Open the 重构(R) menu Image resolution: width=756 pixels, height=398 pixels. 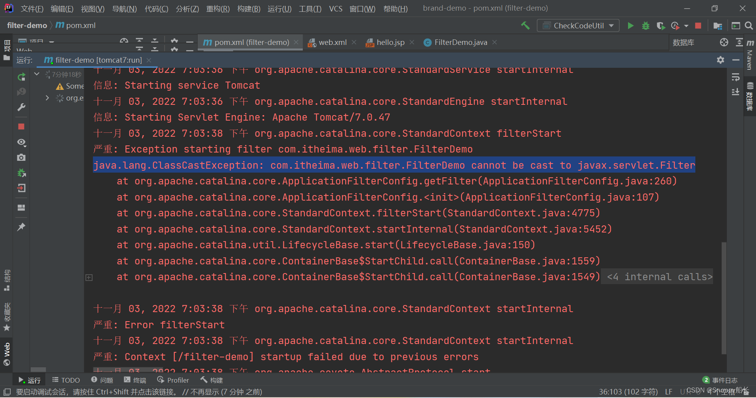[x=218, y=9]
